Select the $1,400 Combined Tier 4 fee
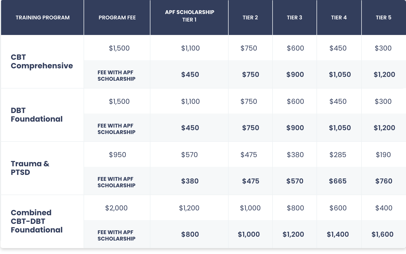 click(x=338, y=234)
